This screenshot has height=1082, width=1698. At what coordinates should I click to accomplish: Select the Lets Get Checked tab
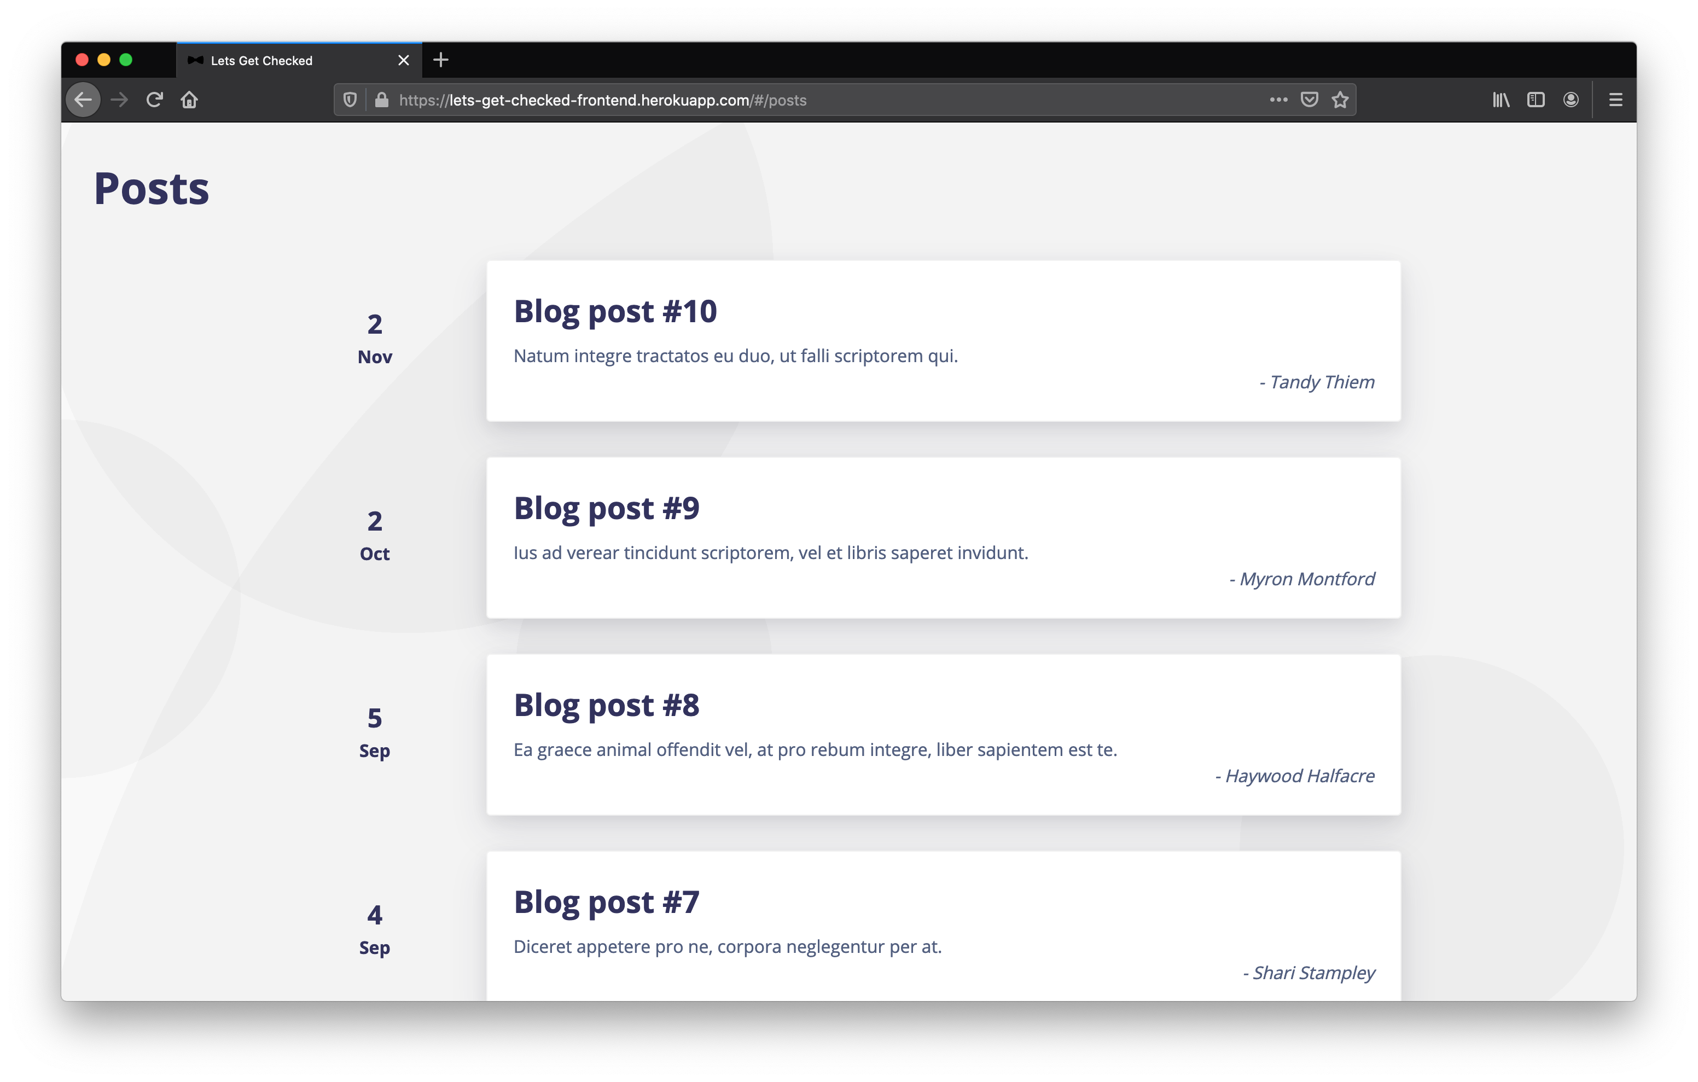(x=282, y=61)
